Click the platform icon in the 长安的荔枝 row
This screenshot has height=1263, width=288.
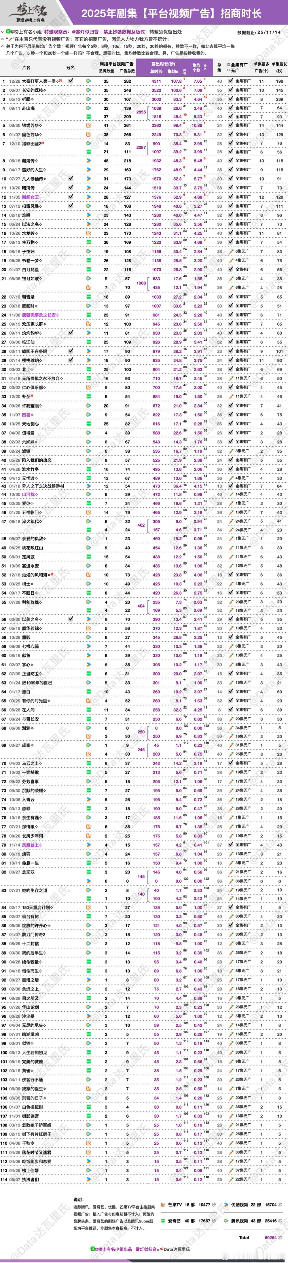[x=89, y=90]
